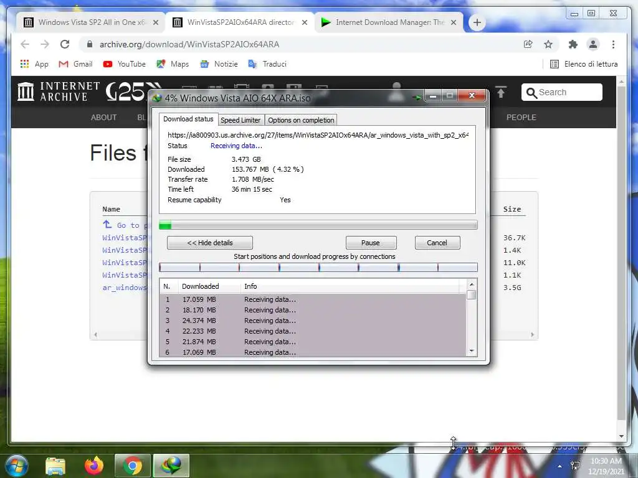Click the Name column header
Image resolution: width=638 pixels, height=478 pixels.
click(111, 209)
